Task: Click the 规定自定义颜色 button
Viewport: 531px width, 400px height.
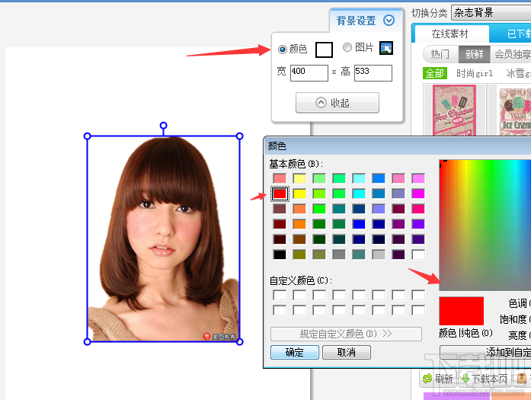Action: point(346,334)
